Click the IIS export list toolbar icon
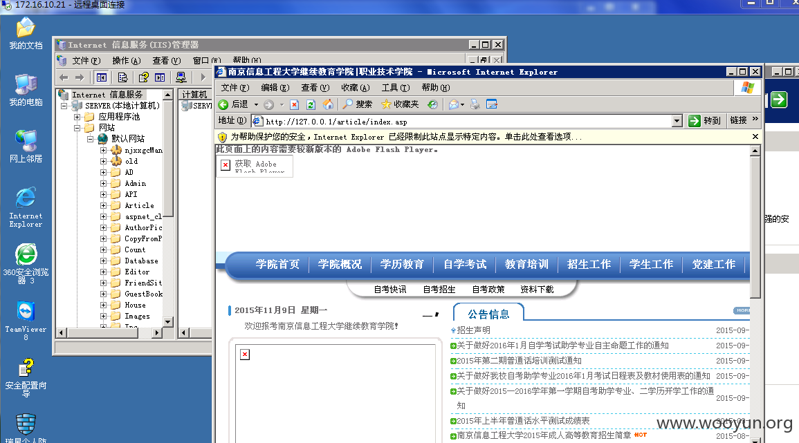799x443 pixels. [x=122, y=77]
